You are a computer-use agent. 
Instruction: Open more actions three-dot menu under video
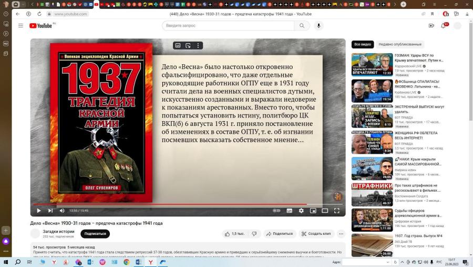tap(341, 234)
